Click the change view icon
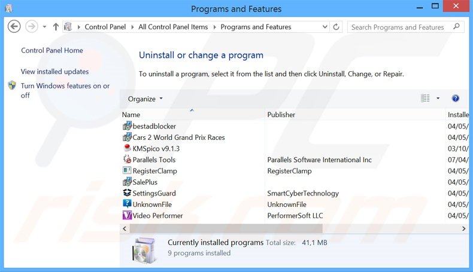 click(x=425, y=98)
